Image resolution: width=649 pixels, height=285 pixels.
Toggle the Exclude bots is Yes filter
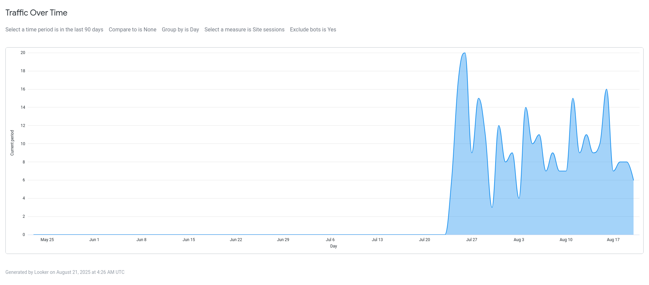pos(313,30)
